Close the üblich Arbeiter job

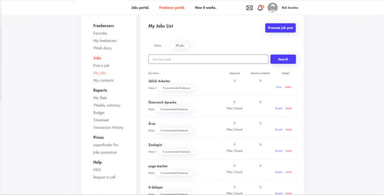pyautogui.click(x=279, y=87)
